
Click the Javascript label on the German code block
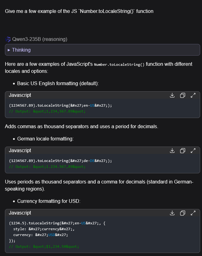pyautogui.click(x=20, y=151)
